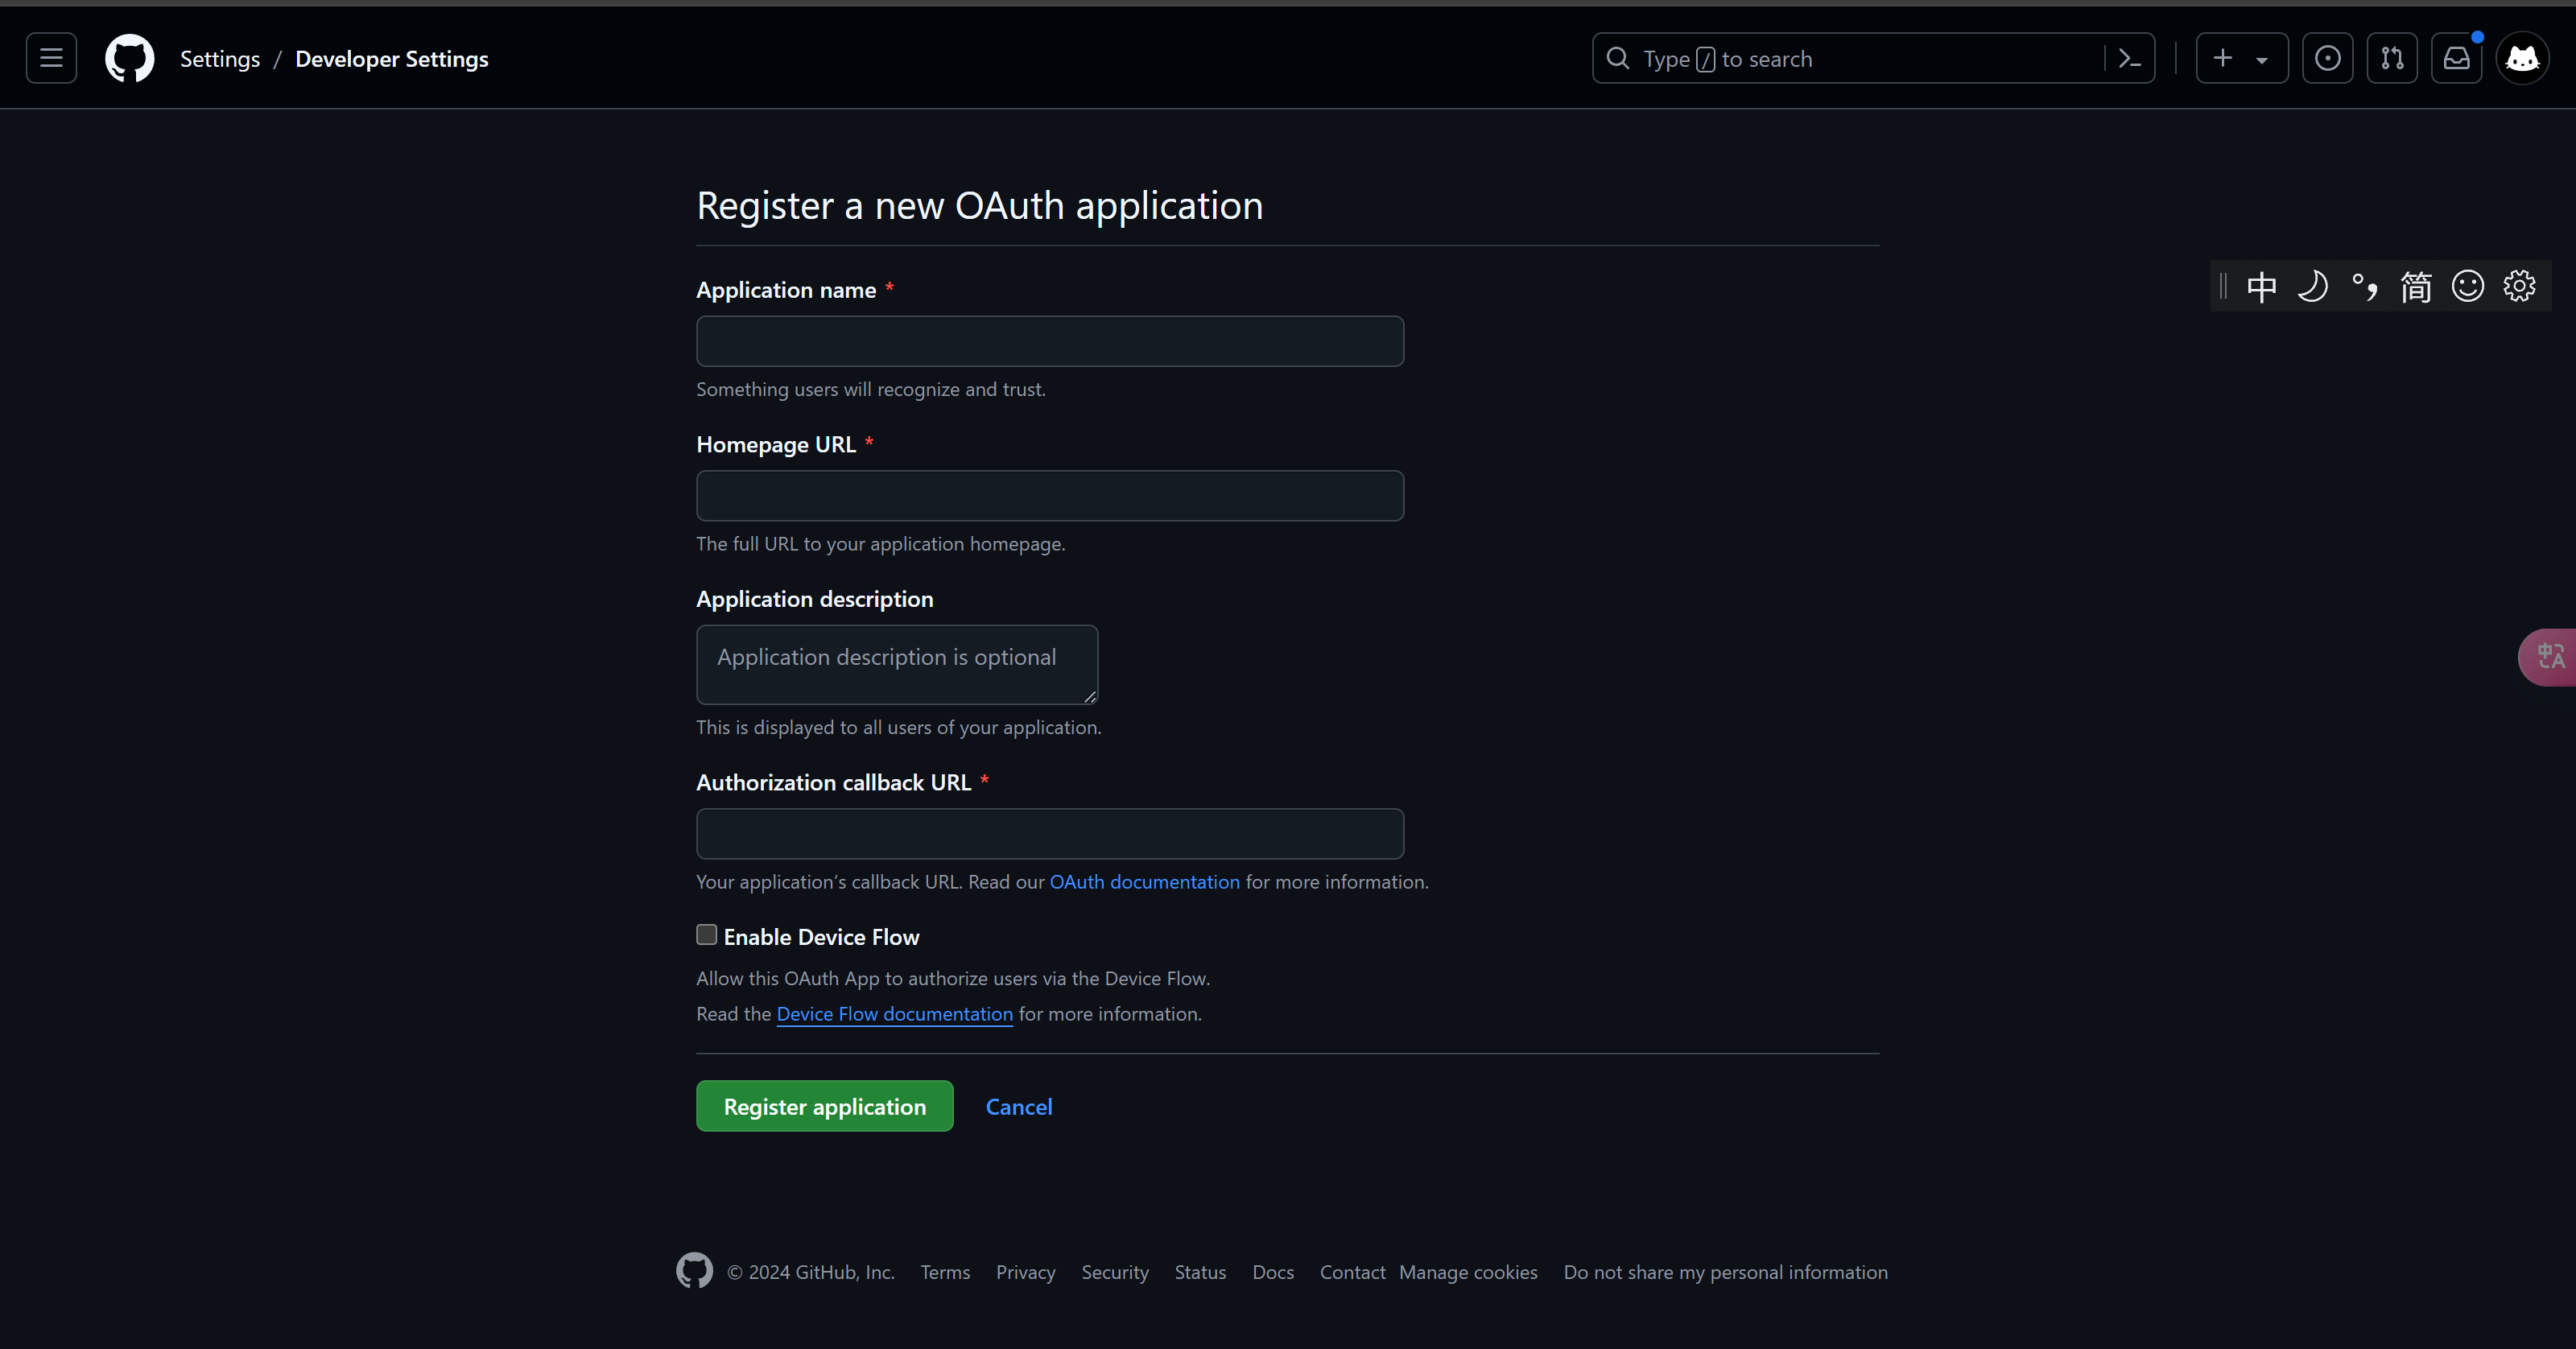Click the Cancel link
Screen dimensions: 2576x1349
coord(1018,1106)
